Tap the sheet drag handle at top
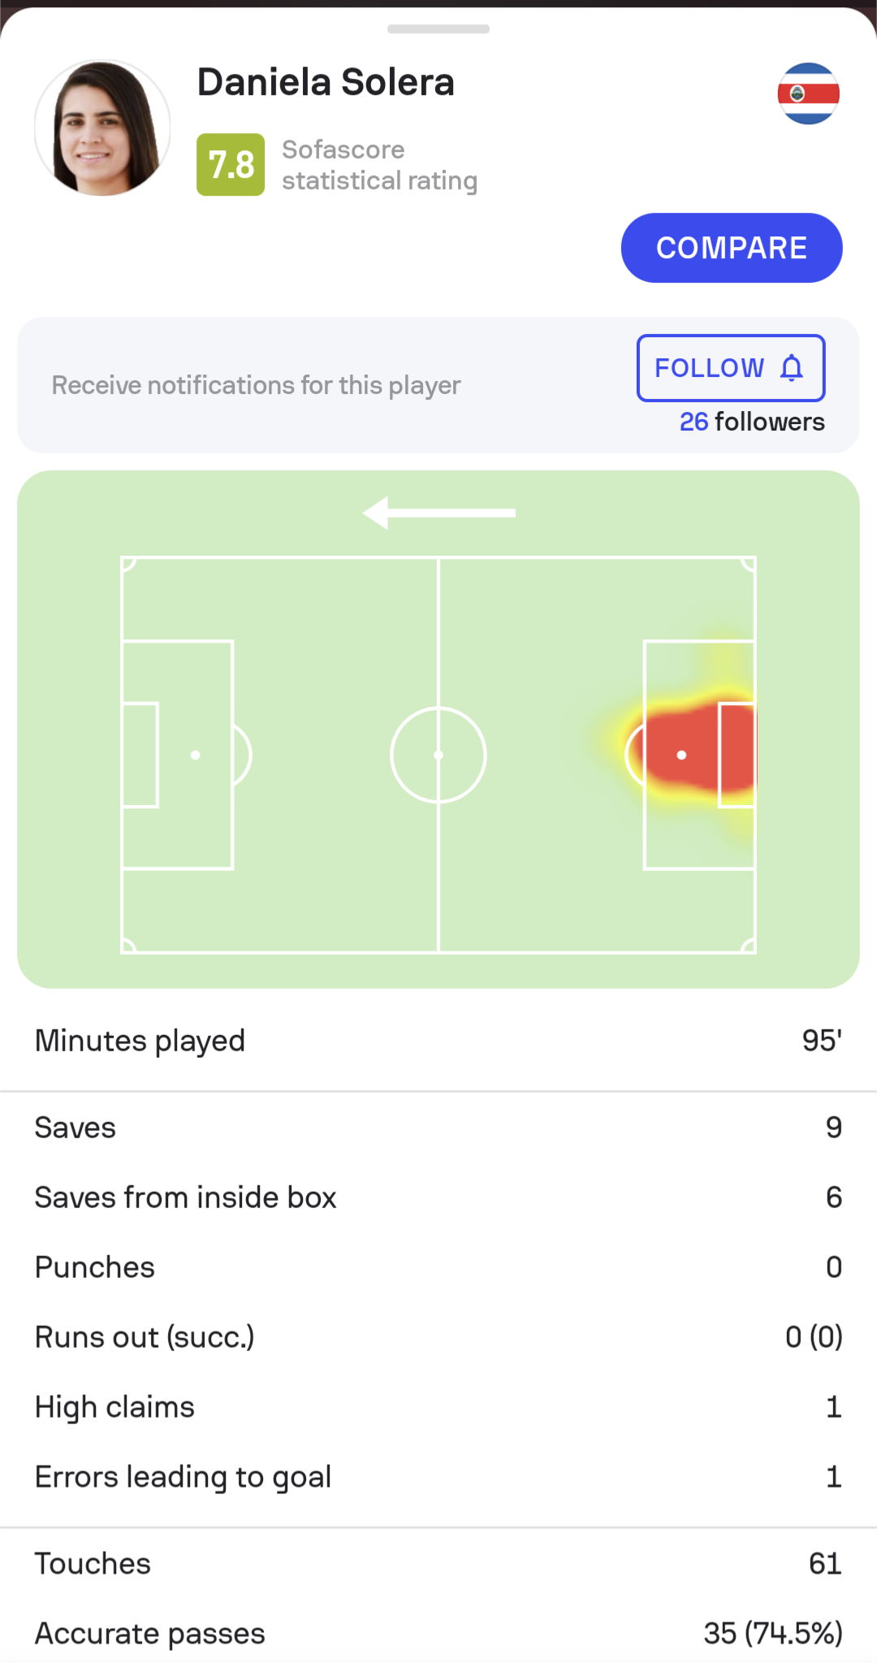Viewport: 877px width, 1663px height. tap(438, 29)
